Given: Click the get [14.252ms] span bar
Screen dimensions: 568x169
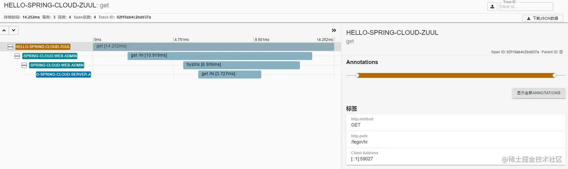Looking at the screenshot, I should coord(213,46).
